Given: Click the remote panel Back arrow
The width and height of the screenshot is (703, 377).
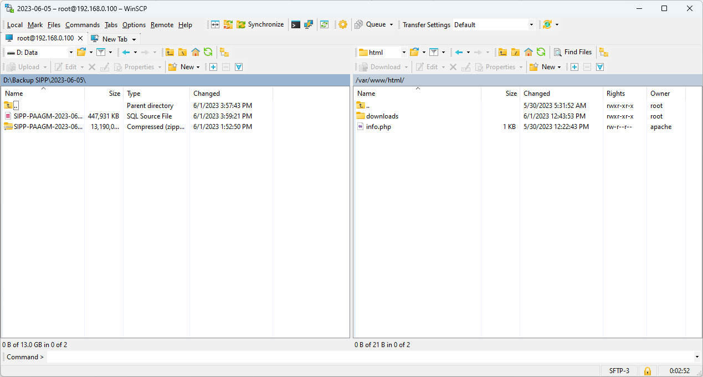Looking at the screenshot, I should (459, 52).
